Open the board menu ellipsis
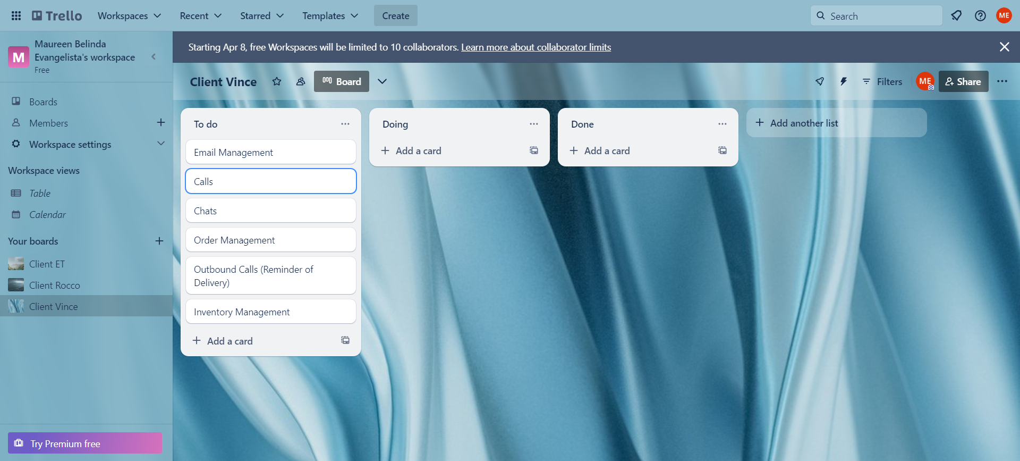 point(1002,81)
